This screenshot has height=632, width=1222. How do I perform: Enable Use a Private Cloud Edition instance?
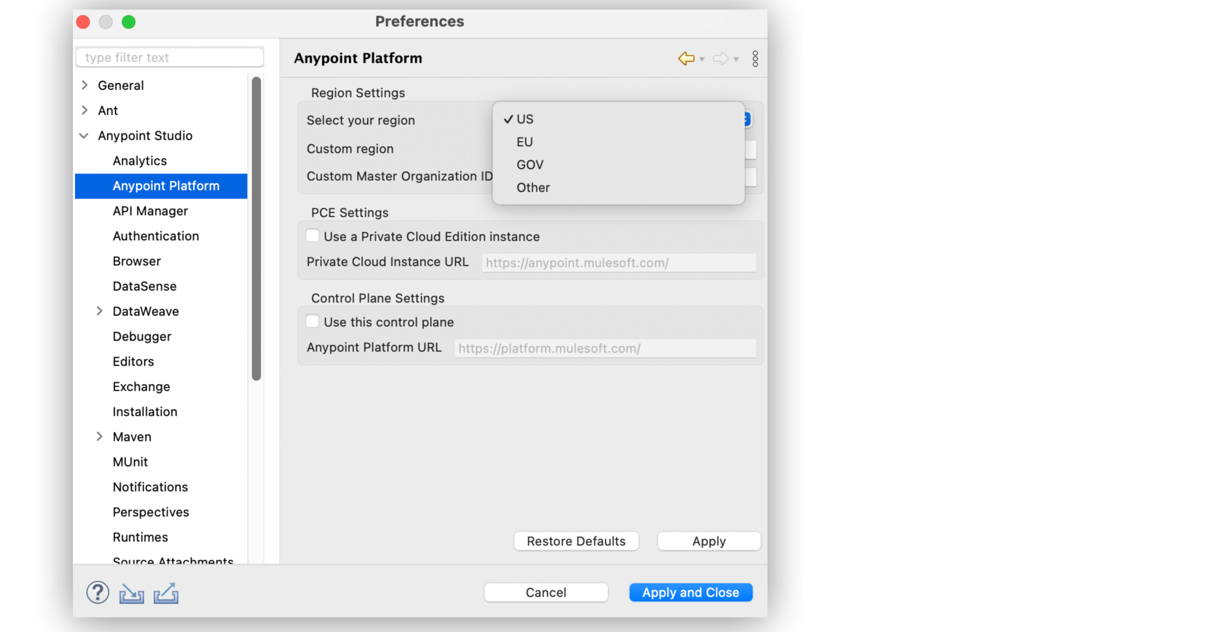(313, 236)
